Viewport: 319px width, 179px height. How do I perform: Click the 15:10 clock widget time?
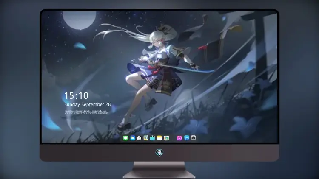(76, 95)
